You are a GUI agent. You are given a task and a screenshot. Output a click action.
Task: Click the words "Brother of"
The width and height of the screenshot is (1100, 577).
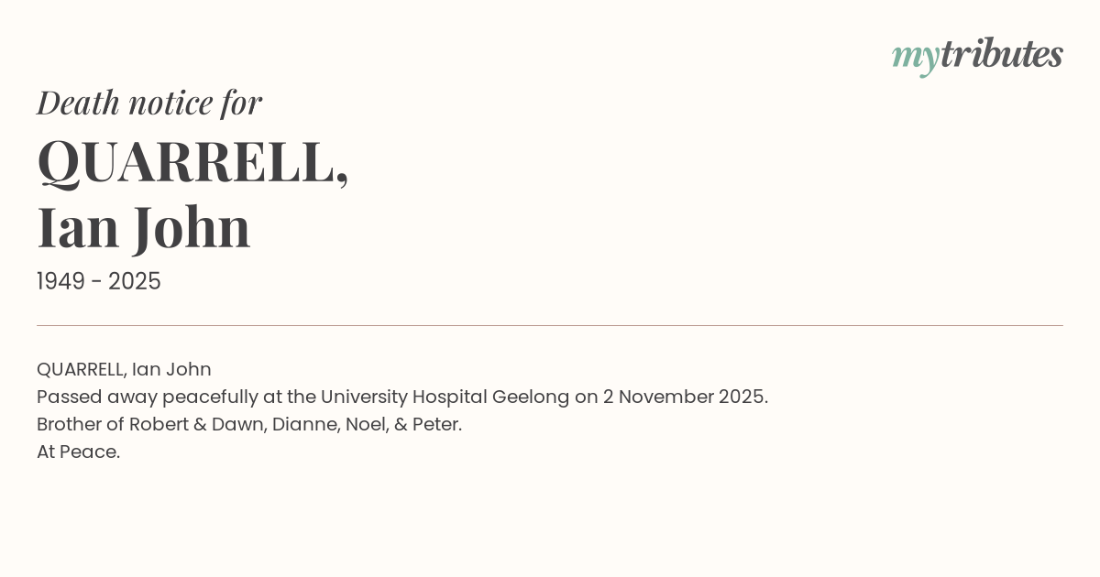coord(80,424)
